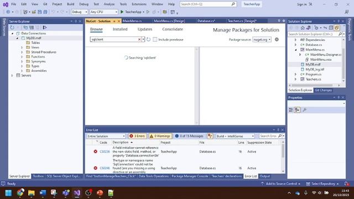Close the NuGet - Solution tab
Viewport: 354px width, 199px height.
[x=119, y=21]
